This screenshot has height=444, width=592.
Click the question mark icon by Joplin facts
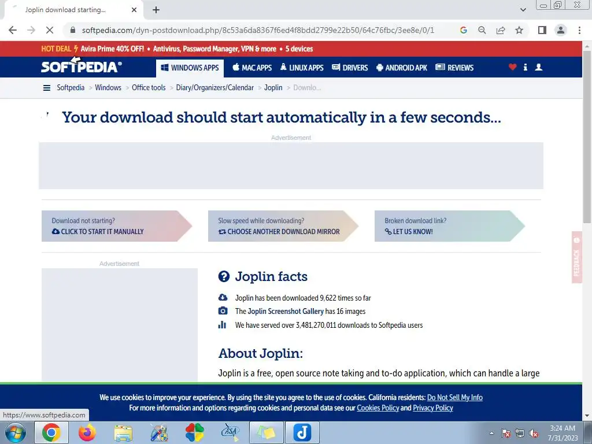tap(224, 276)
